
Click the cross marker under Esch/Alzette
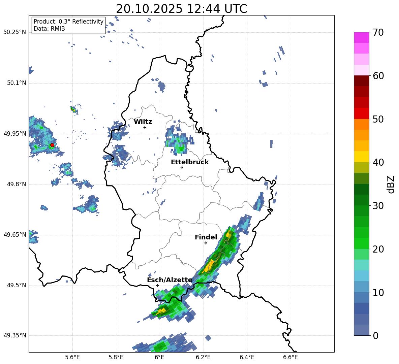tap(157, 286)
